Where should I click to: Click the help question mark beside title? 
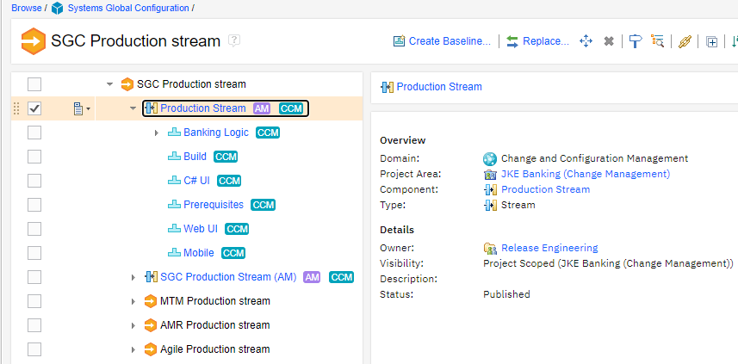click(235, 40)
